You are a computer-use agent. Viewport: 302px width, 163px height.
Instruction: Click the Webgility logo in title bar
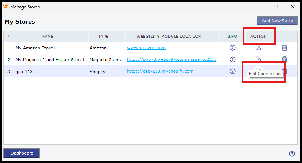6,7
